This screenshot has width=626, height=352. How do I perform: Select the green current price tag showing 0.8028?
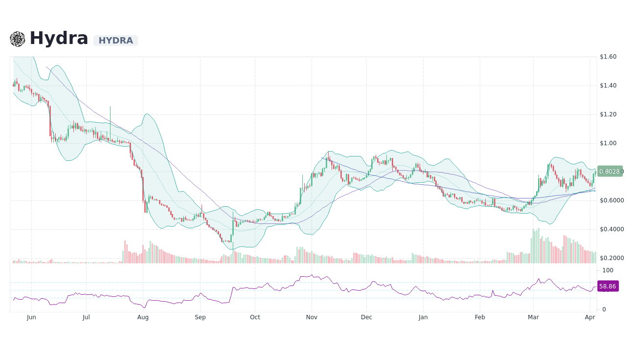609,171
